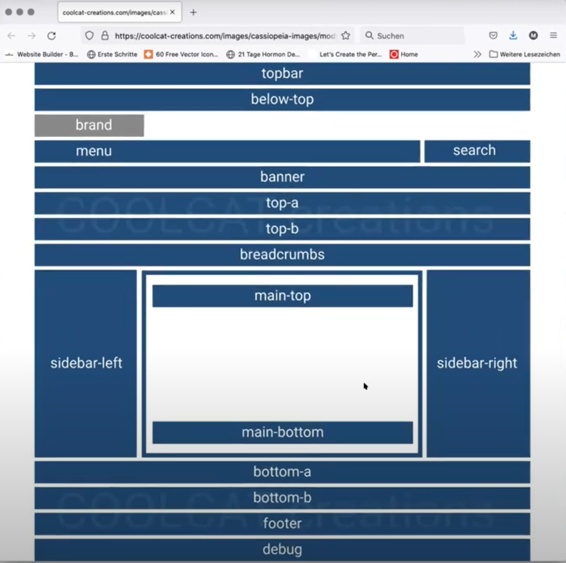Open a new browser tab
The height and width of the screenshot is (563, 566).
(x=193, y=12)
